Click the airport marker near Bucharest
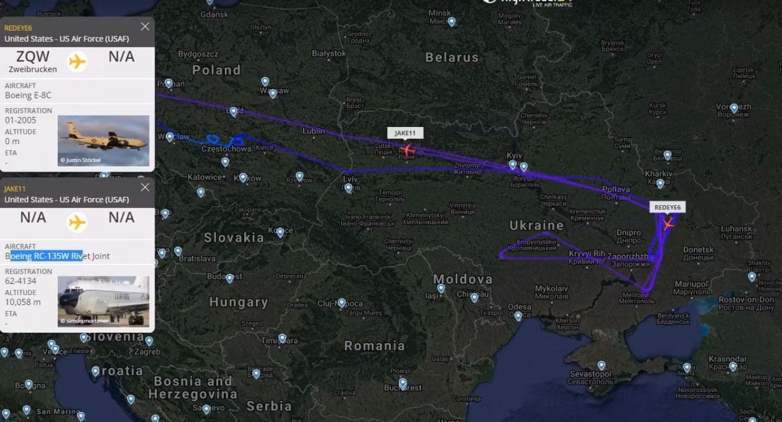This screenshot has height=422, width=782. (x=403, y=382)
